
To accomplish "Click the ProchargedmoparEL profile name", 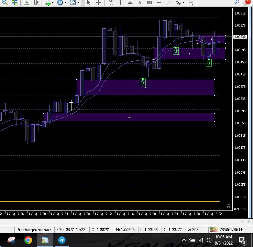I will click(35, 229).
